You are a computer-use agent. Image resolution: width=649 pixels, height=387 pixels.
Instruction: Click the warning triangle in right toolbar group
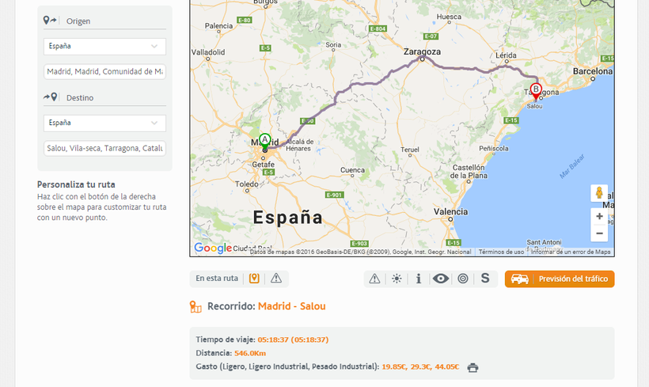(x=374, y=279)
